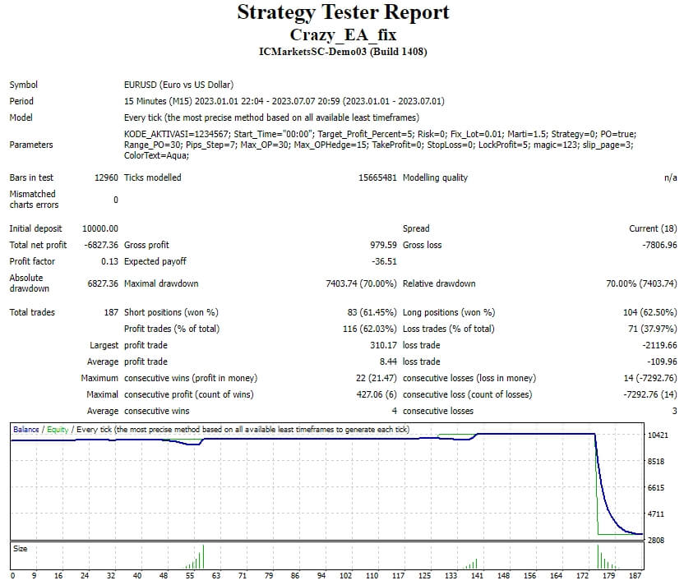684x585 pixels.
Task: Select the EURUSD symbol value
Action: tap(178, 85)
